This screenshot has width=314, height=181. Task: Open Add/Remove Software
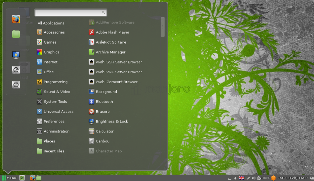tap(111, 22)
